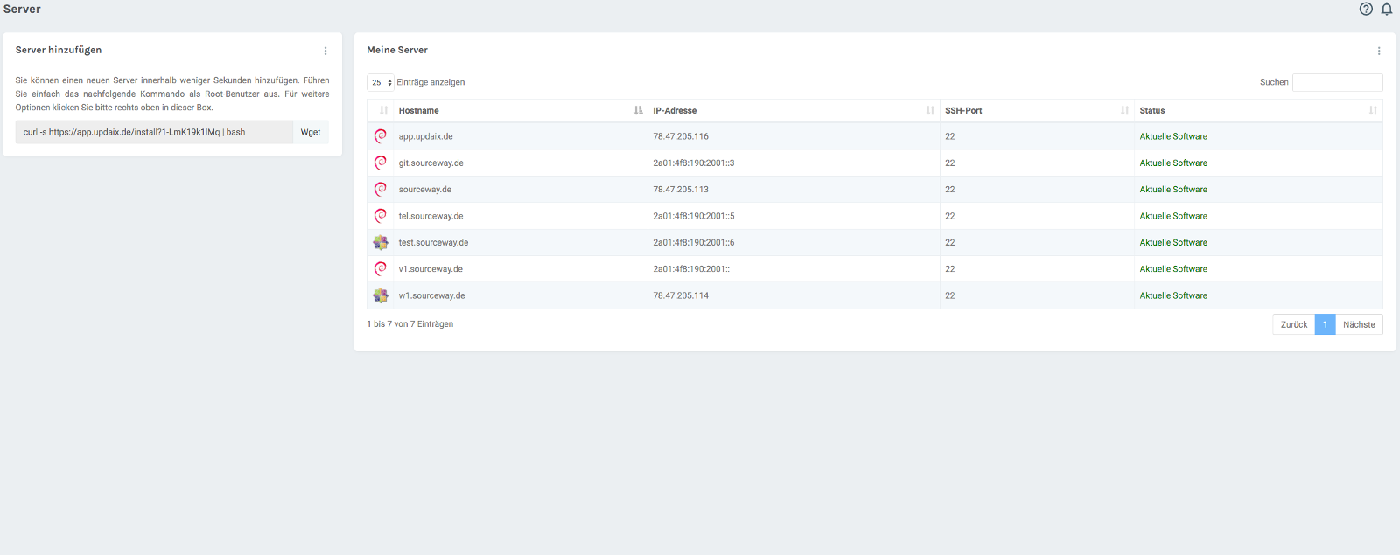1400x555 pixels.
Task: Click the Zurück pagination button
Action: tap(1293, 324)
